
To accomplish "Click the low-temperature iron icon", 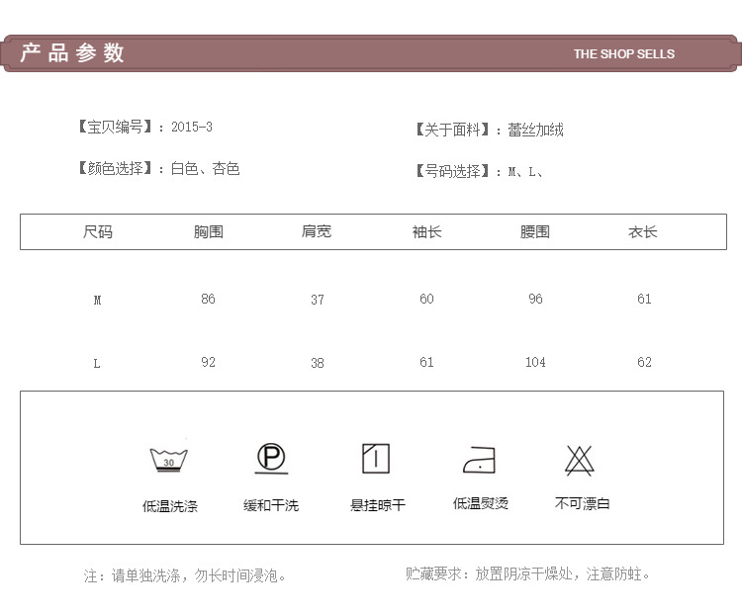I will (479, 460).
